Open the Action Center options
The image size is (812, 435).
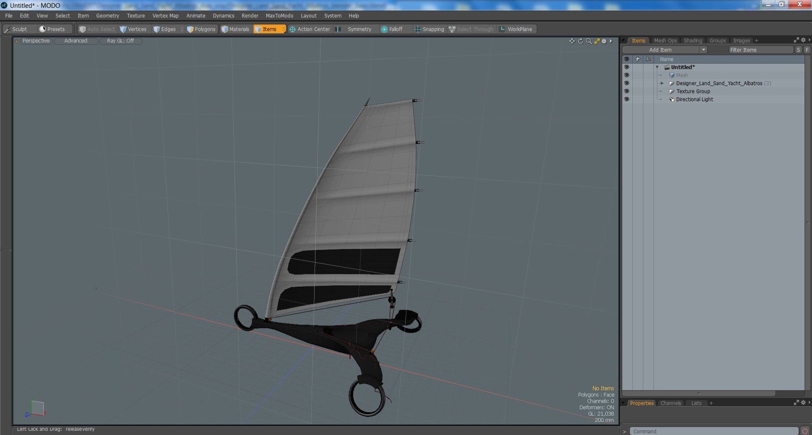(310, 29)
